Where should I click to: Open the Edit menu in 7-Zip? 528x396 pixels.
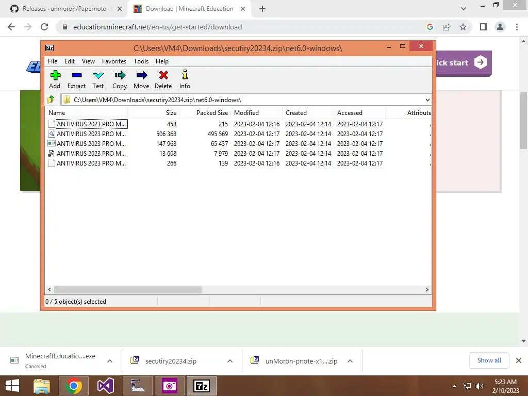click(70, 61)
